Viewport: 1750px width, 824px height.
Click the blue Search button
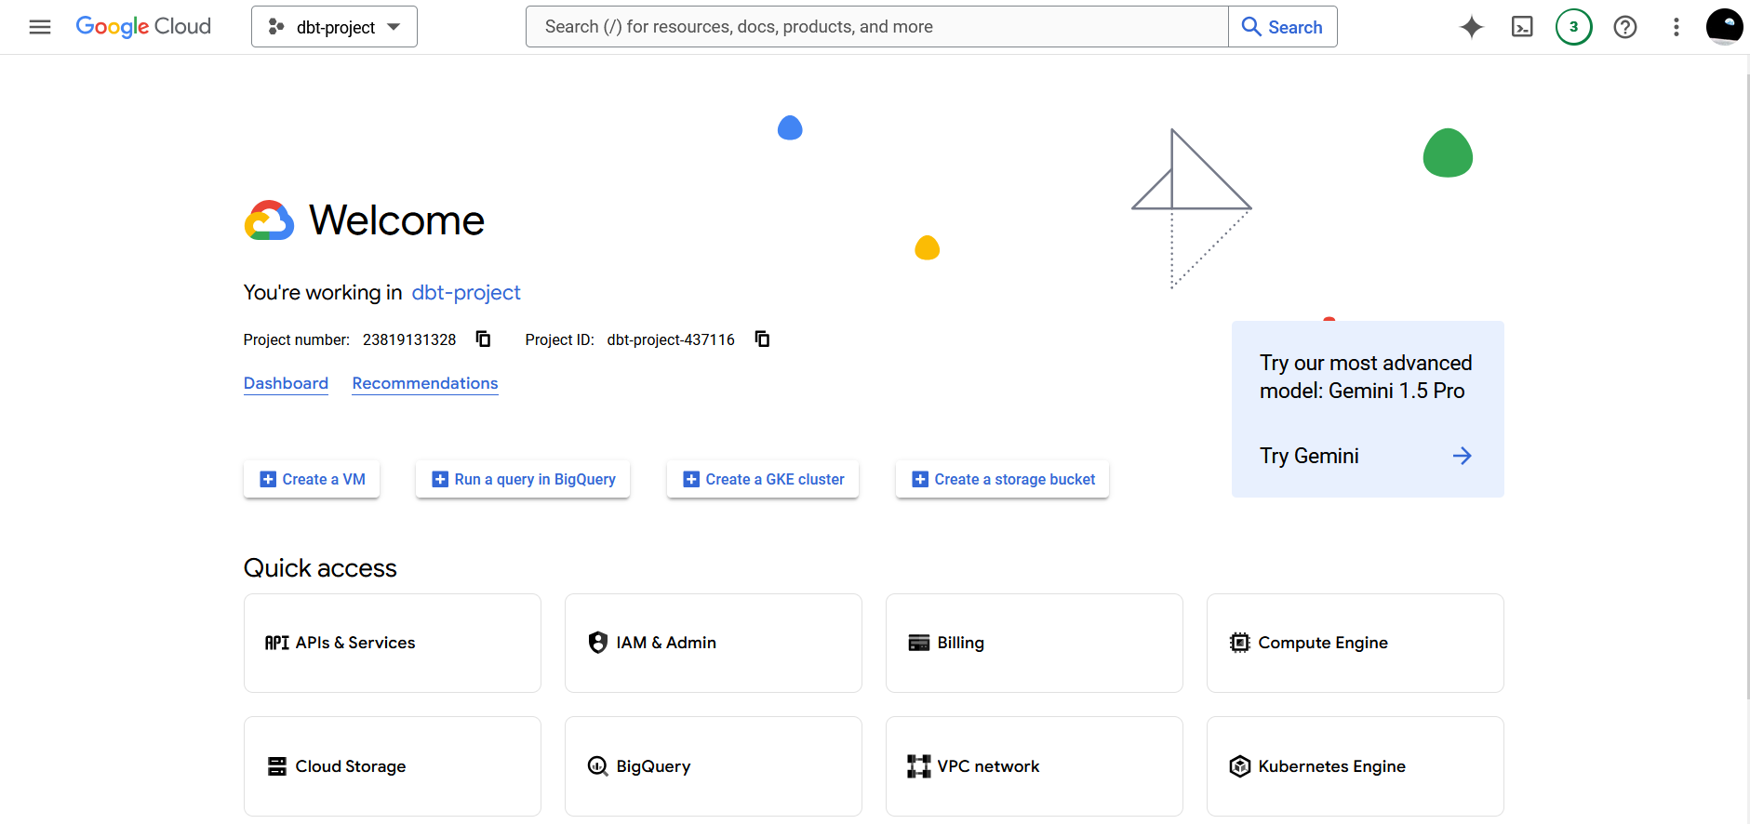1283,27
